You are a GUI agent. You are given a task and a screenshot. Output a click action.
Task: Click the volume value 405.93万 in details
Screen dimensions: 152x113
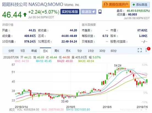point(30,36)
